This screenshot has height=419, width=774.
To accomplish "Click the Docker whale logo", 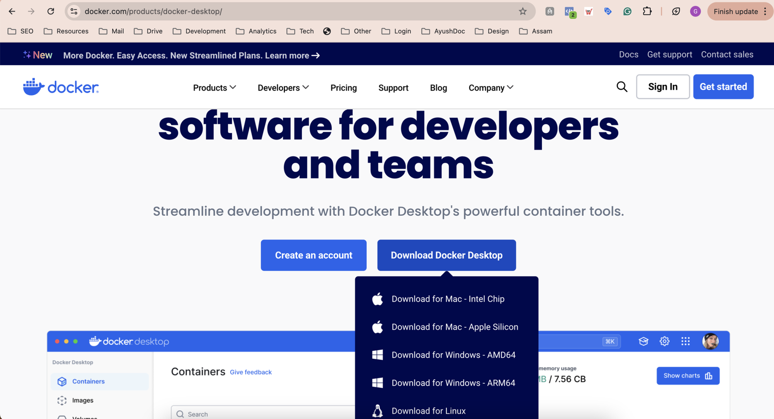I will click(61, 87).
